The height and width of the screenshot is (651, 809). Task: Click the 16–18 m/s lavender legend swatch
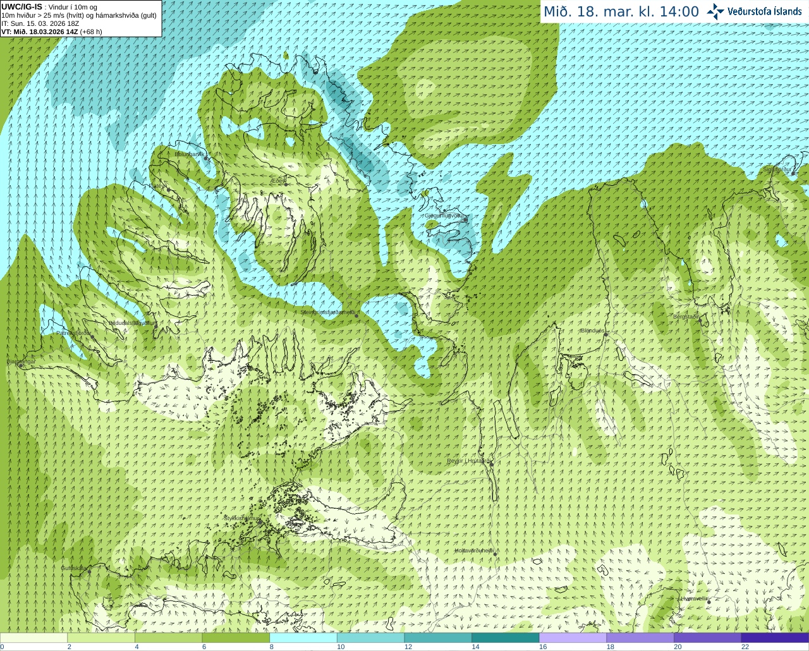click(573, 637)
